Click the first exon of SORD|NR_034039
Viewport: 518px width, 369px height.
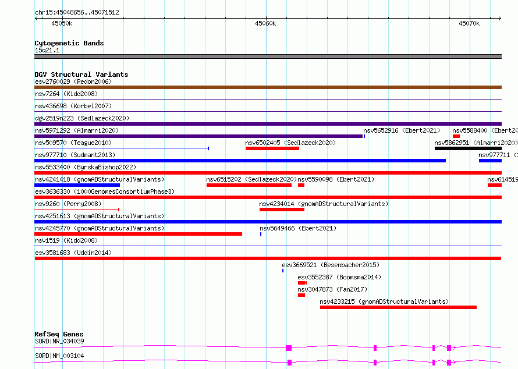coord(289,348)
